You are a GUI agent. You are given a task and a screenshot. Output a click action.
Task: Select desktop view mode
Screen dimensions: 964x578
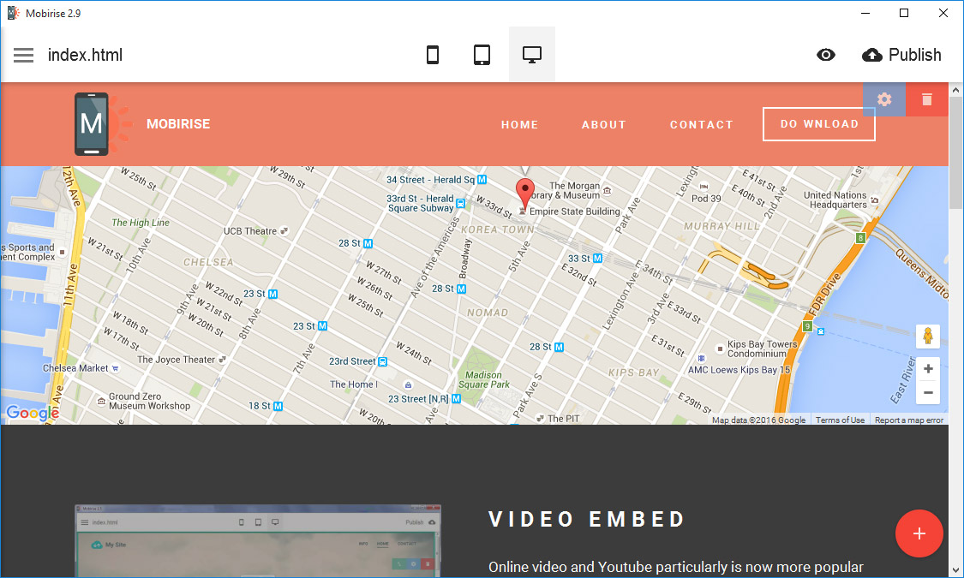[x=532, y=55]
